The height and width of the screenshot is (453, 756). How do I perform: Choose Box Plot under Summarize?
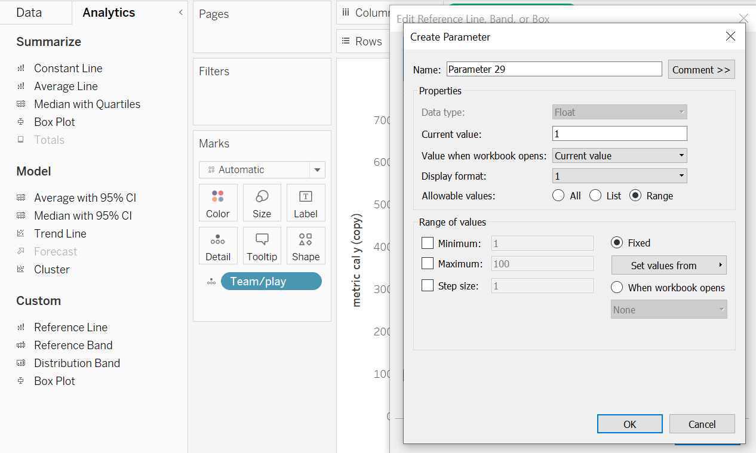[x=54, y=122]
